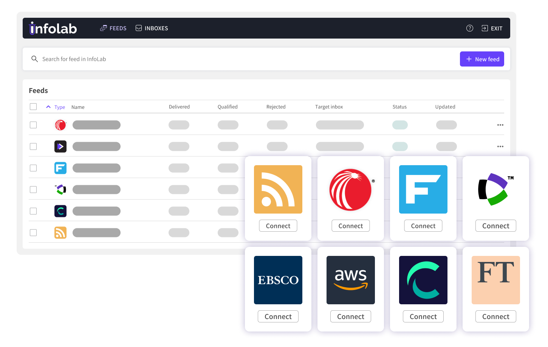Click the Exit button in top bar
This screenshot has width=548, height=347.
coord(492,28)
